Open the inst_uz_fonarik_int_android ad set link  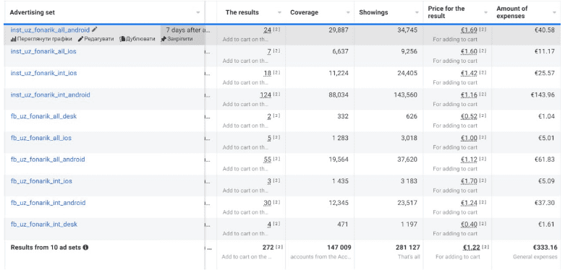[x=50, y=95]
